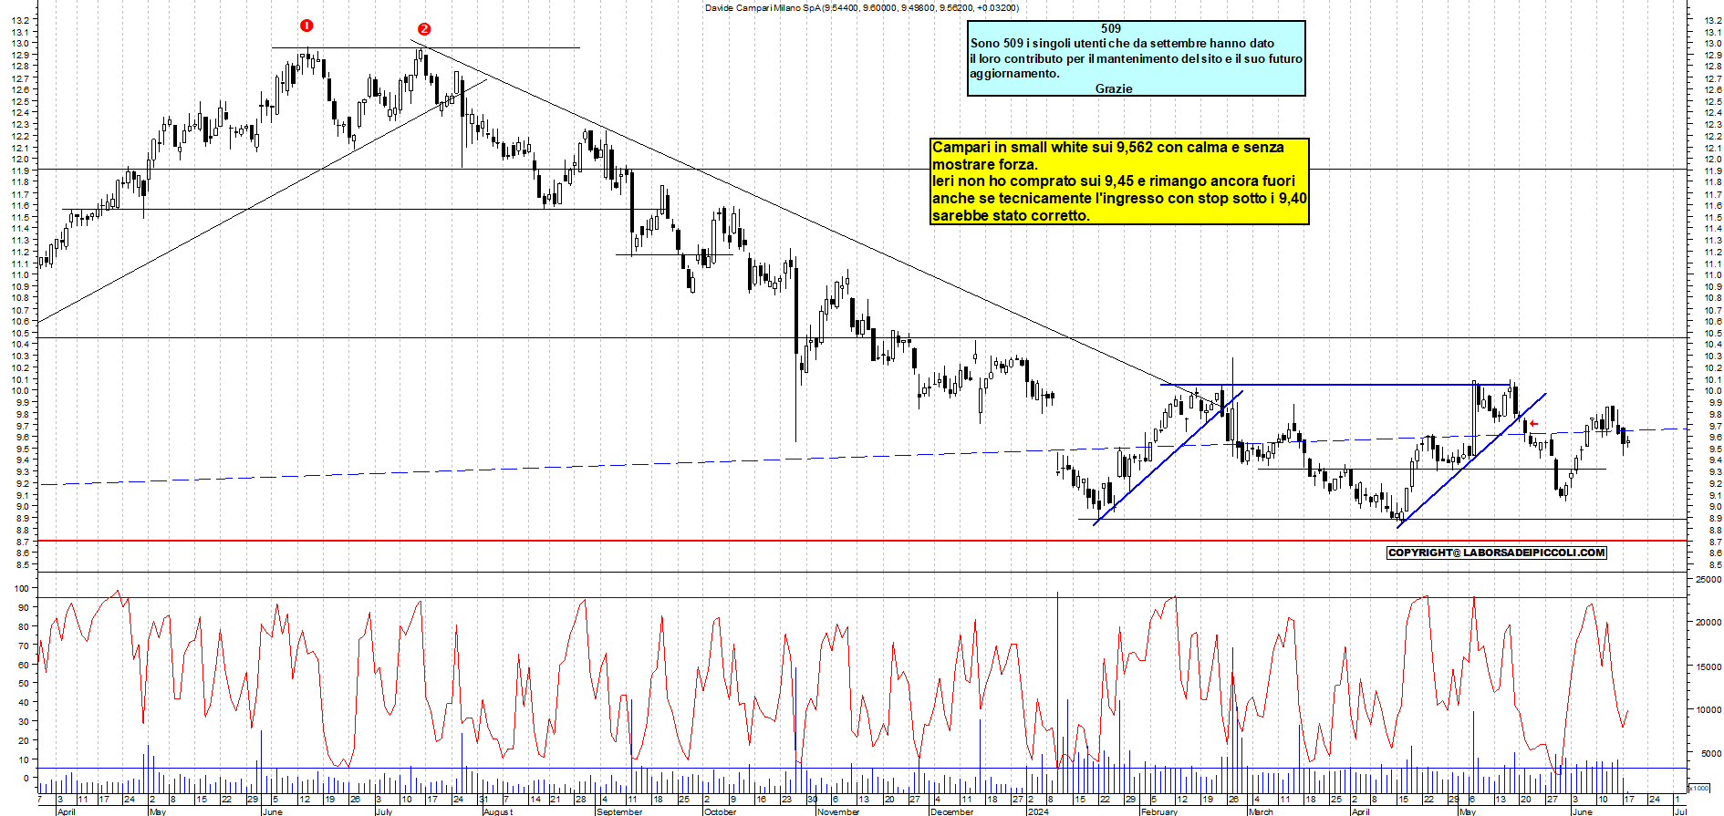1724x816 pixels.
Task: Click the "December" month label on the time axis
Action: [x=951, y=811]
